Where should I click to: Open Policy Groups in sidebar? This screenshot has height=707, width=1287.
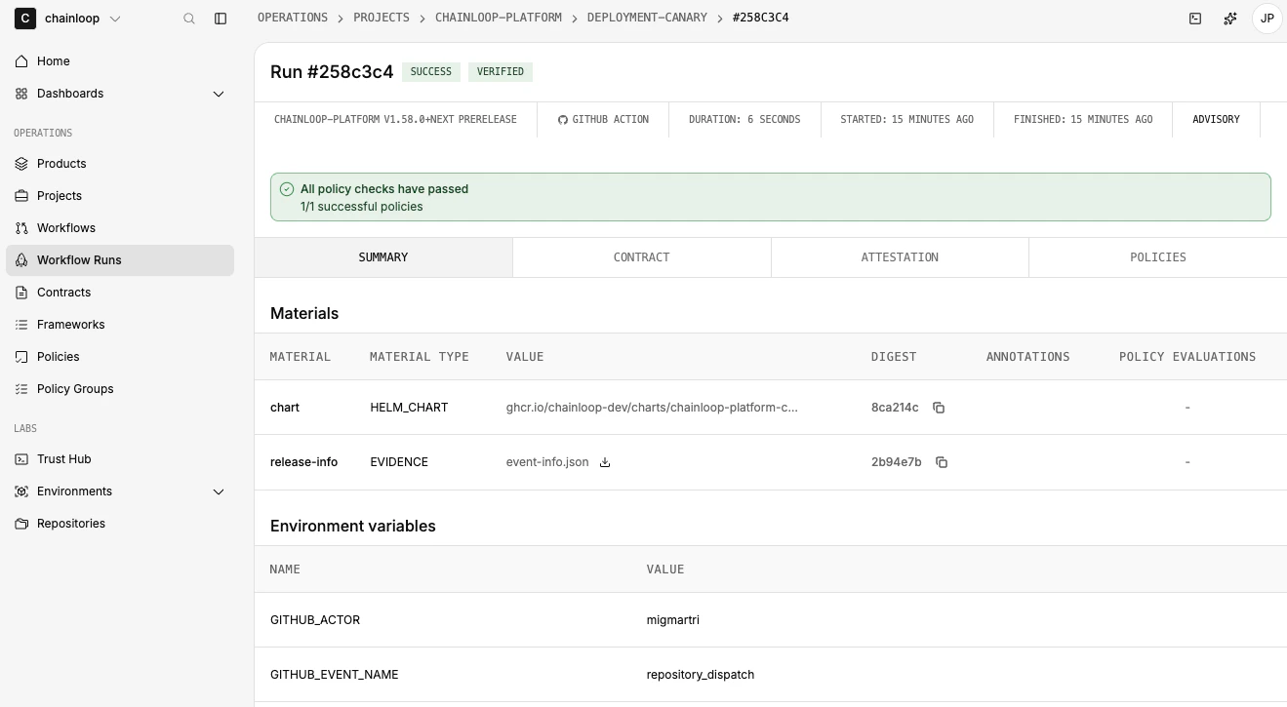(x=120, y=389)
